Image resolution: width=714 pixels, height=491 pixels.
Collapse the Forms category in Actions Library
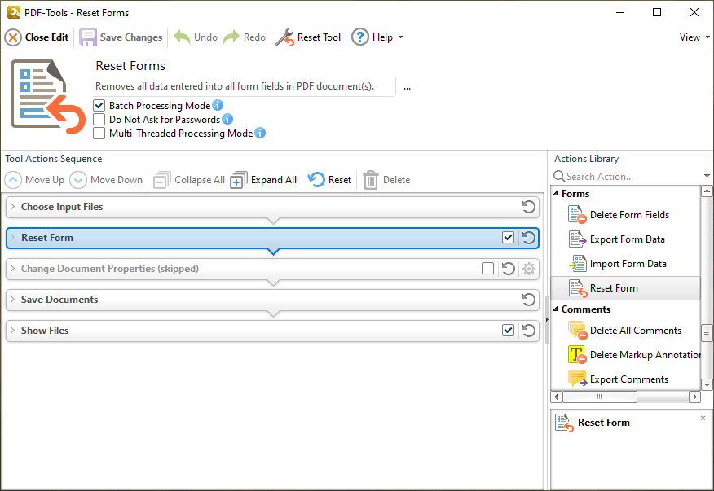pos(557,194)
